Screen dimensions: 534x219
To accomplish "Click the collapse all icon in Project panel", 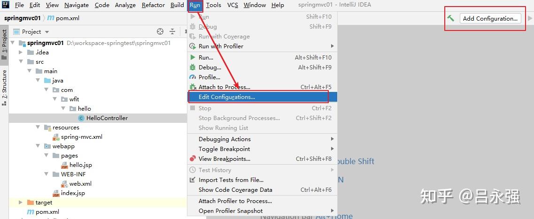I will tap(172, 31).
